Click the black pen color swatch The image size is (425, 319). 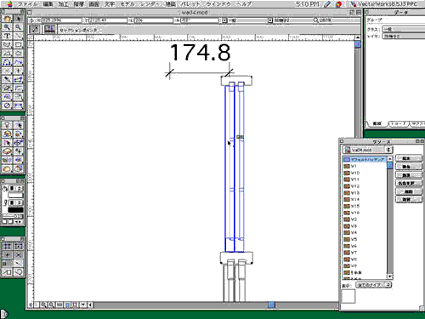click(x=15, y=210)
